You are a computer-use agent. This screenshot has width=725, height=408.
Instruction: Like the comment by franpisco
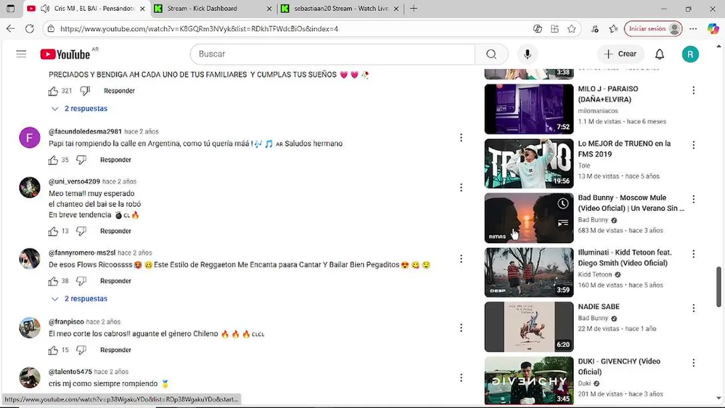point(53,350)
